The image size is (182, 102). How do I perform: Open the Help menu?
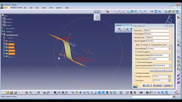[x=67, y=8]
